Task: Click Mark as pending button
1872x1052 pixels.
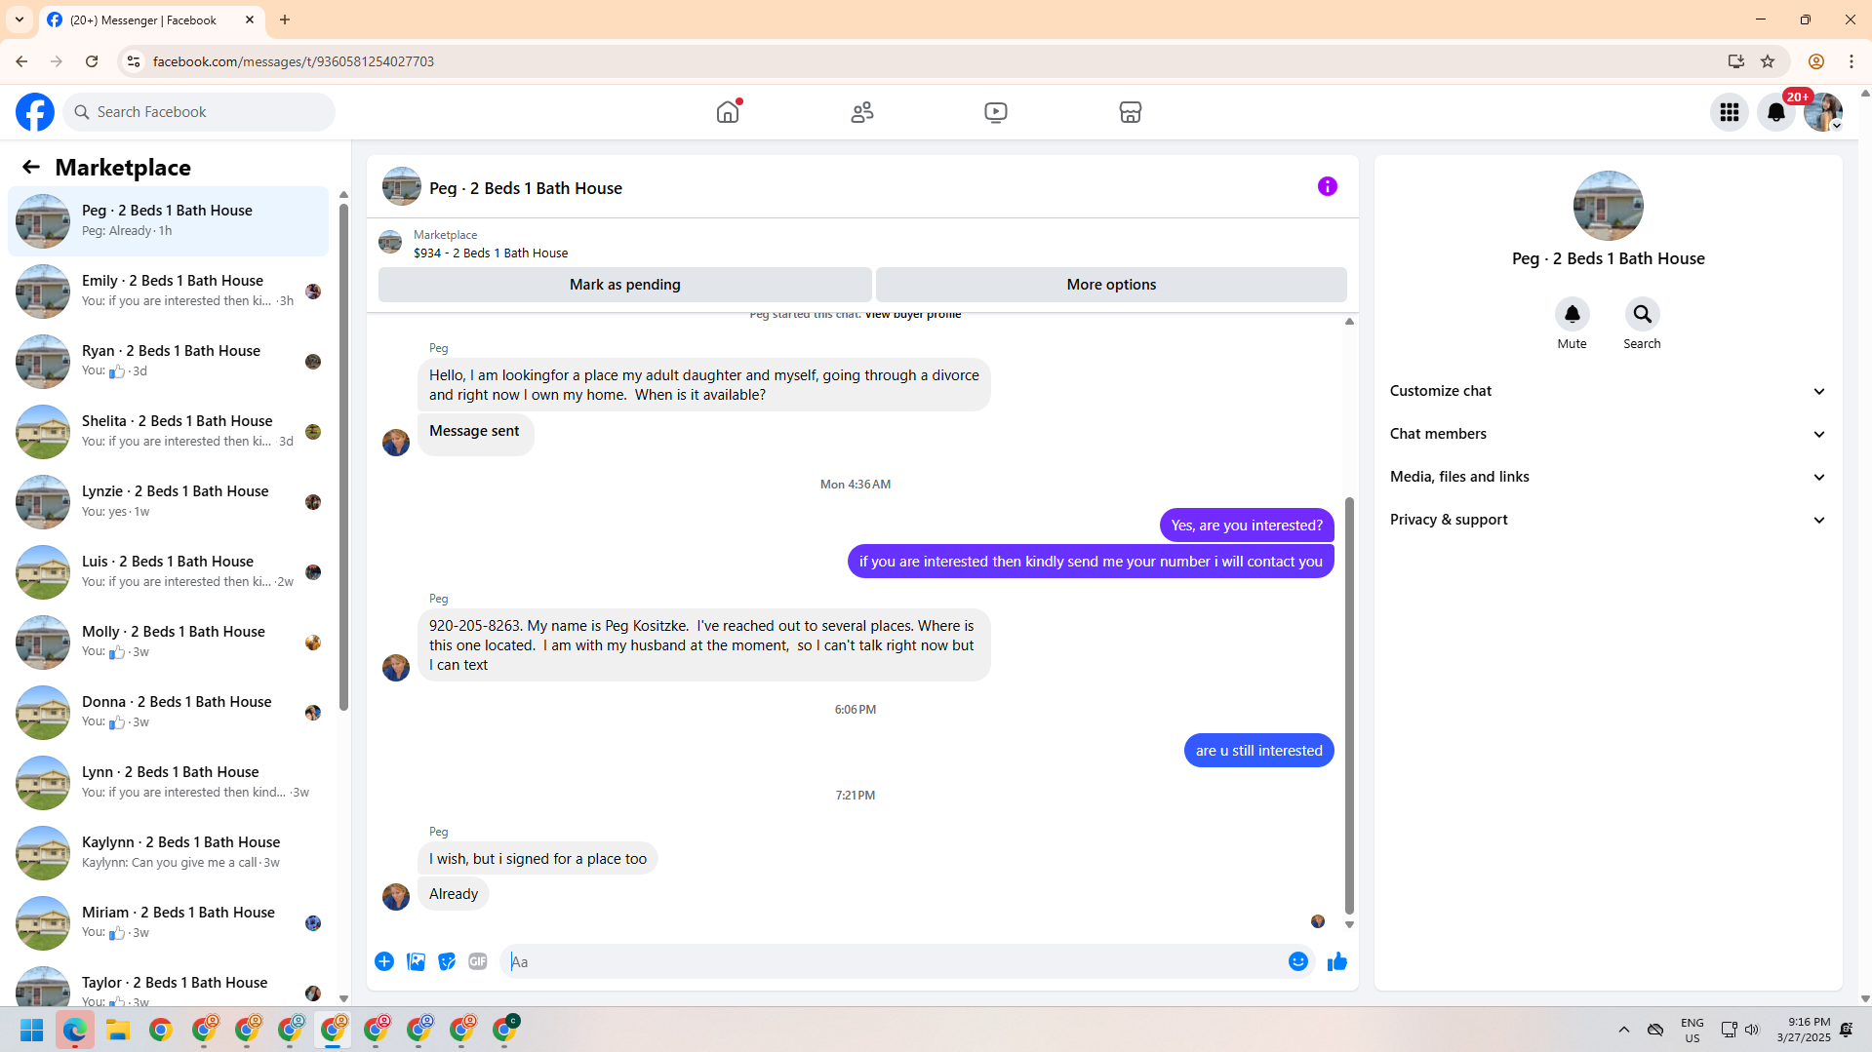Action: pyautogui.click(x=625, y=285)
